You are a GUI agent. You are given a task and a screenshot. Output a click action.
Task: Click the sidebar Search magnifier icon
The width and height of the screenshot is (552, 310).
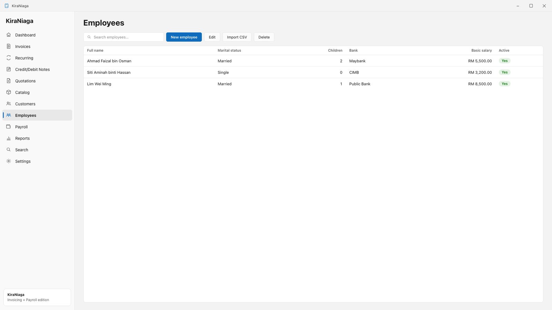click(9, 149)
